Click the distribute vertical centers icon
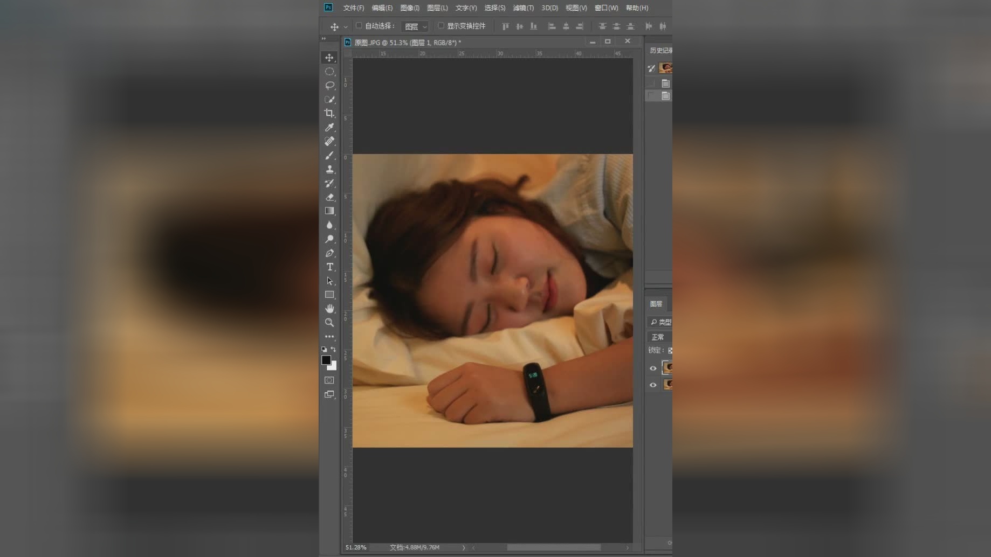The width and height of the screenshot is (991, 557). click(x=616, y=26)
